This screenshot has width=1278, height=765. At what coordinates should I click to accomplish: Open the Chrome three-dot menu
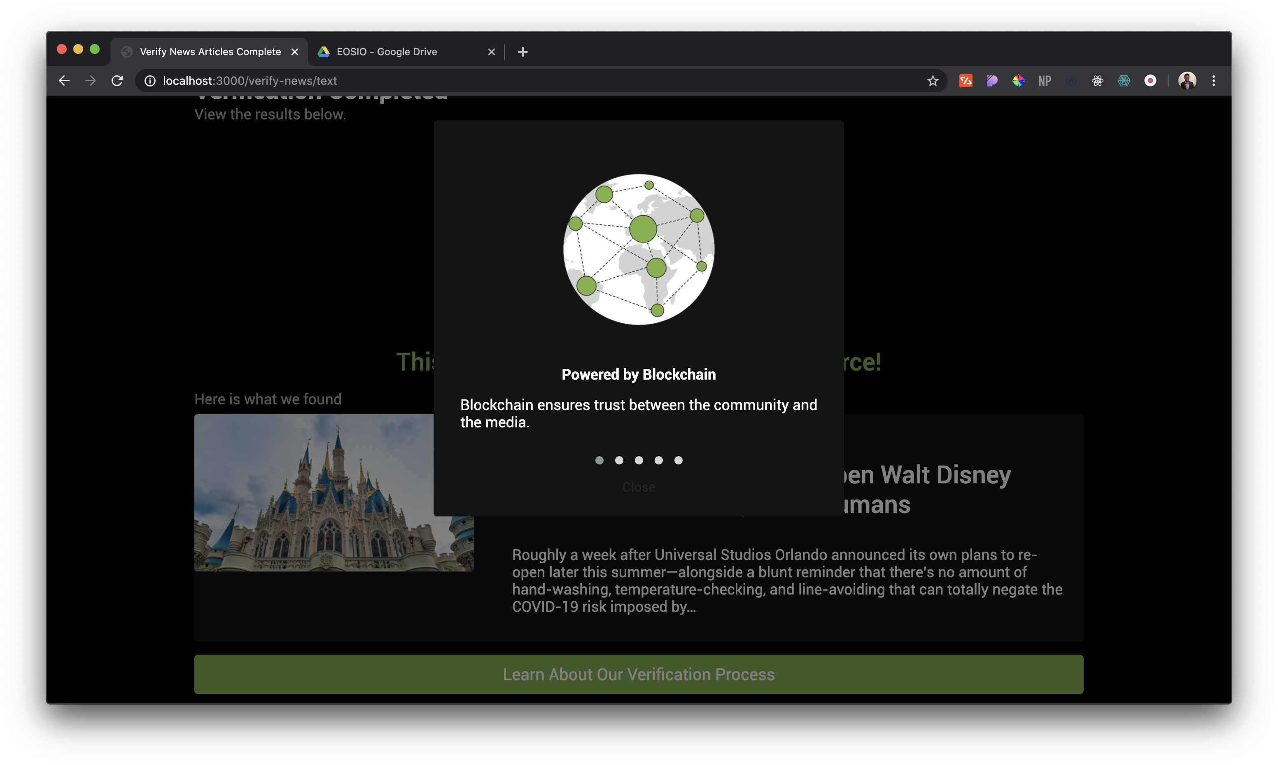click(x=1214, y=81)
